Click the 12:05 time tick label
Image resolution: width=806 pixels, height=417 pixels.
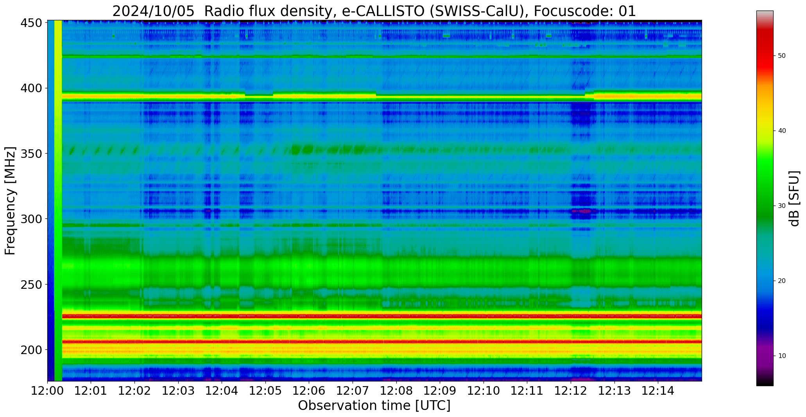click(266, 390)
